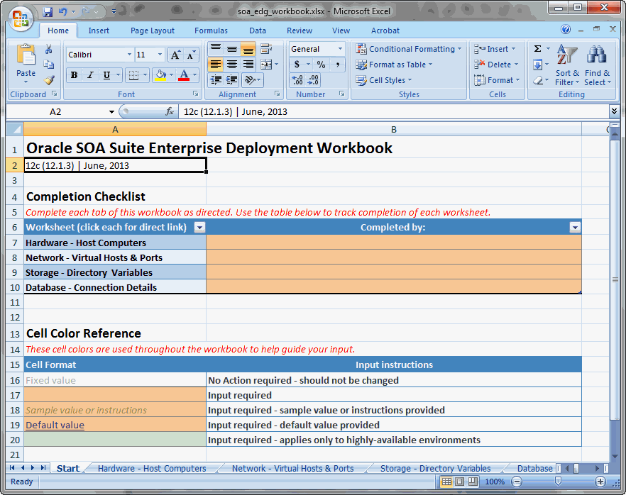This screenshot has width=626, height=495.
Task: Save workbook via Quick Access icon
Action: pyautogui.click(x=48, y=12)
